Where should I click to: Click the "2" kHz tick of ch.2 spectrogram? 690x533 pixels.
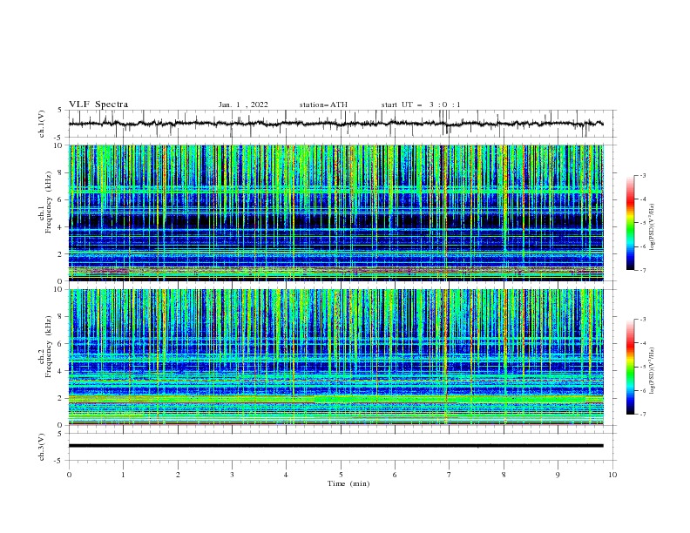pyautogui.click(x=62, y=398)
